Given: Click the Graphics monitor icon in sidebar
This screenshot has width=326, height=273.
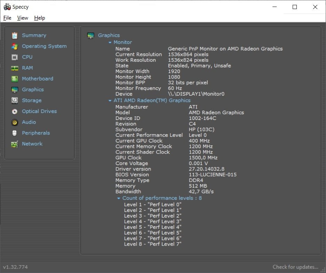Looking at the screenshot, I should [15, 90].
